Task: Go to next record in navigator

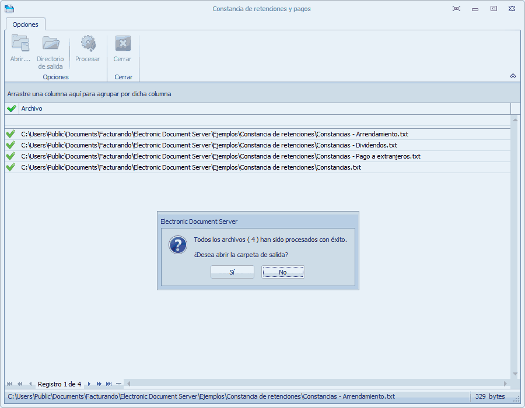Action: (x=89, y=384)
